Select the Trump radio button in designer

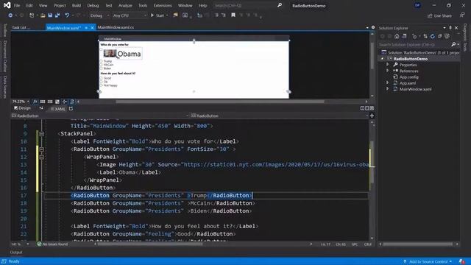coord(102,61)
